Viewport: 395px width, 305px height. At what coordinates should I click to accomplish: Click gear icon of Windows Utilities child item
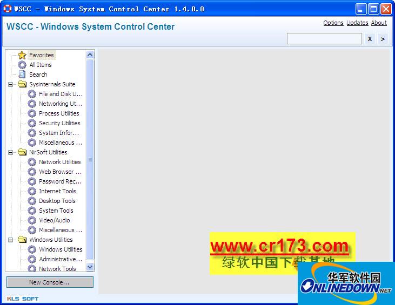coord(32,249)
